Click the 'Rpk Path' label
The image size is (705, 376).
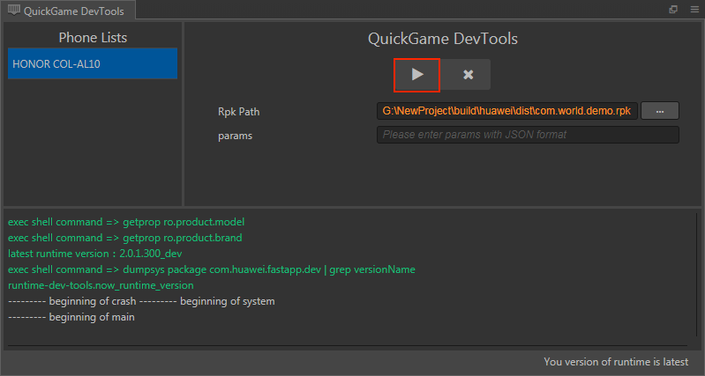(x=239, y=112)
